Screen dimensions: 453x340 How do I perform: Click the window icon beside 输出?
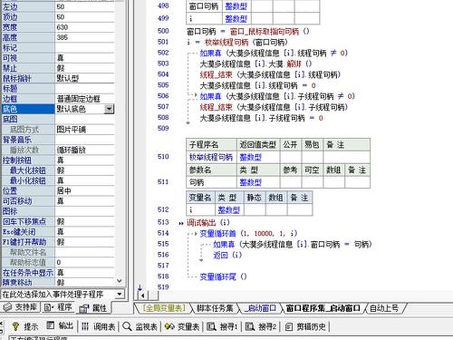point(50,325)
